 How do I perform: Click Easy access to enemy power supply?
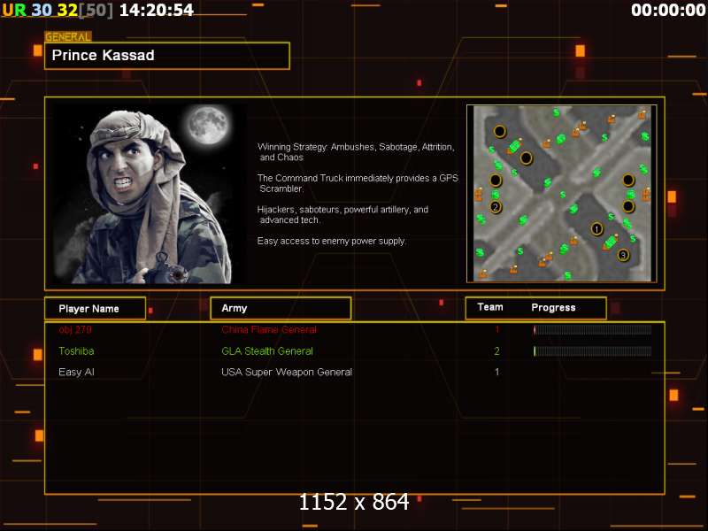pos(331,241)
